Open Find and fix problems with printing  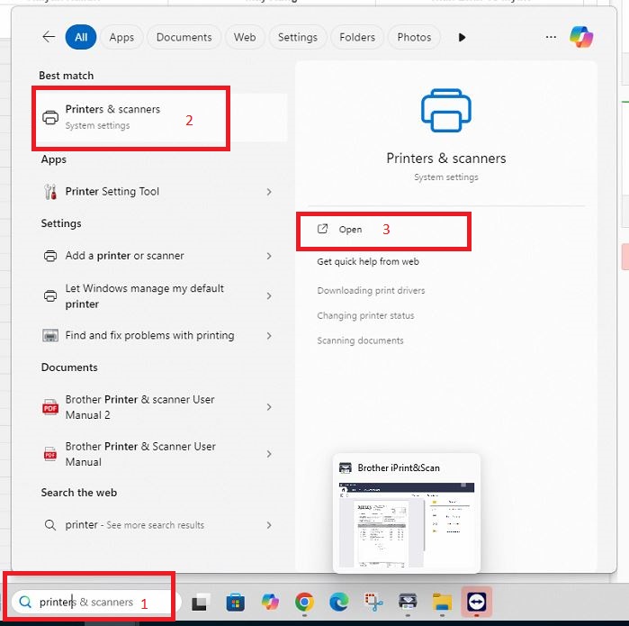click(157, 335)
